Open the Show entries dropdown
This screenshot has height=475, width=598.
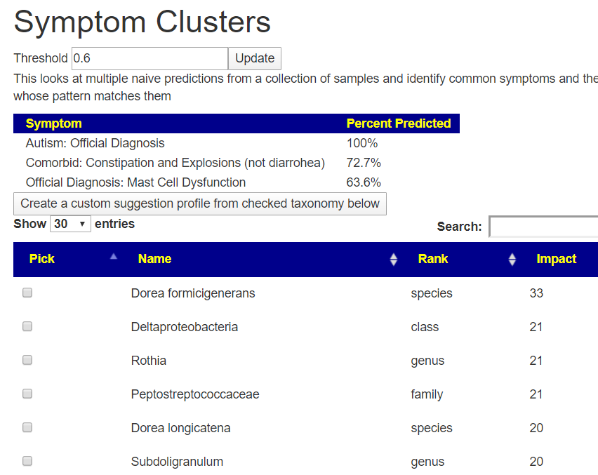coord(70,224)
